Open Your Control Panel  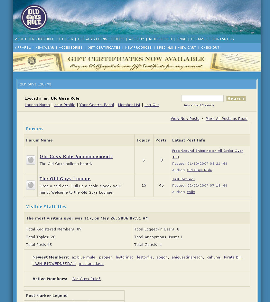pos(97,105)
